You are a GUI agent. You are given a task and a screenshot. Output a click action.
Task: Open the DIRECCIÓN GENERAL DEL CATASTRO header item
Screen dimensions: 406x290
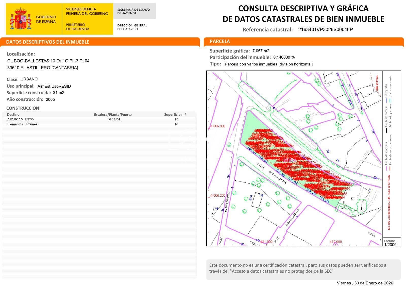coord(132,27)
